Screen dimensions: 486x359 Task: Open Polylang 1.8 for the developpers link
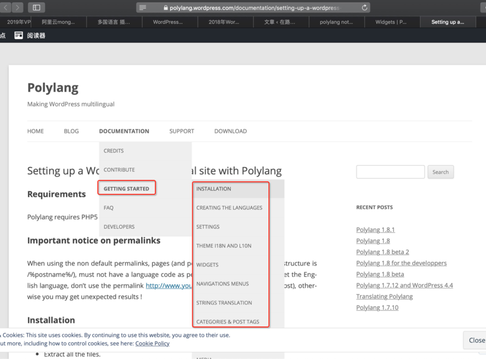tap(401, 263)
